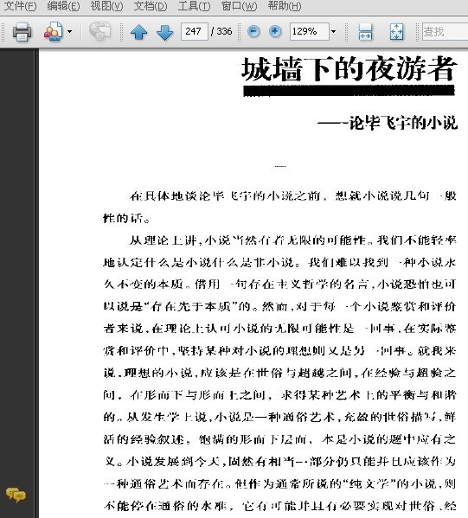Open the 窗口(W) menu

pos(239,6)
